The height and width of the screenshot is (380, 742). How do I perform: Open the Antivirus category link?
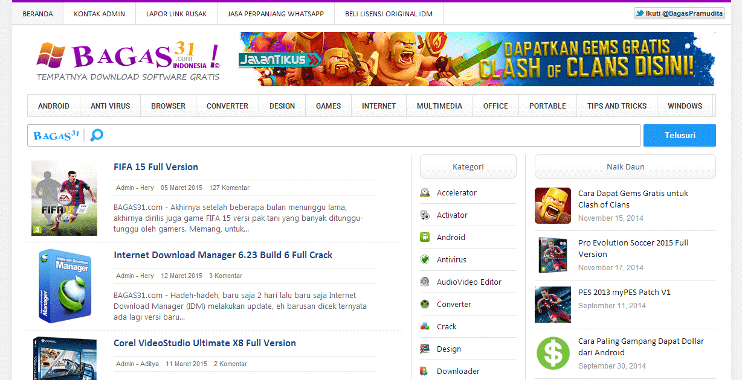click(452, 260)
